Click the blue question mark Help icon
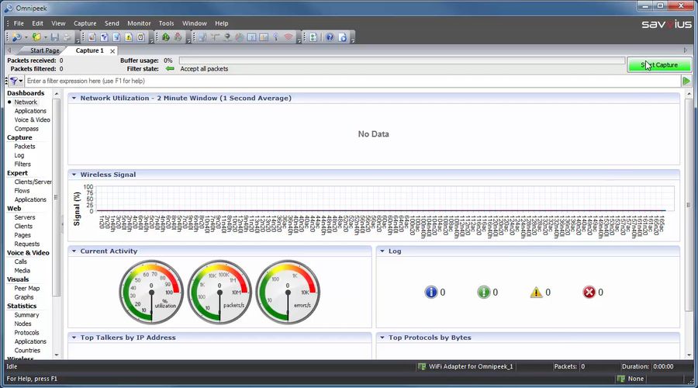The width and height of the screenshot is (698, 388). tap(330, 37)
